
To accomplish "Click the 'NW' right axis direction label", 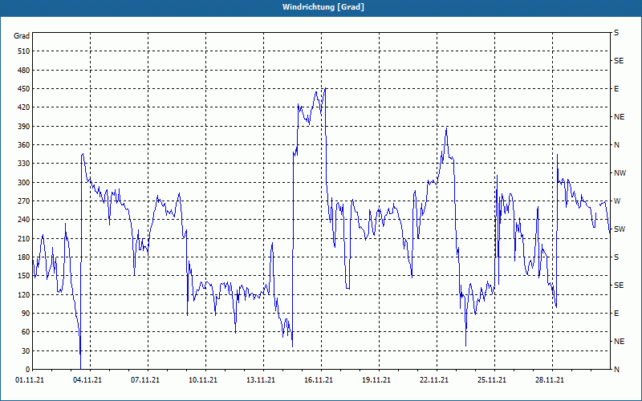I will click(x=620, y=173).
